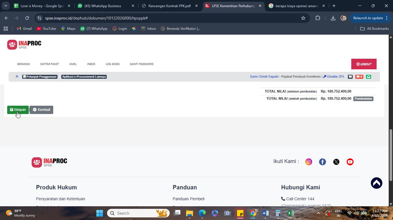Show hidden system tray icons
Viewport: 393px width, 220px height.
(318, 213)
